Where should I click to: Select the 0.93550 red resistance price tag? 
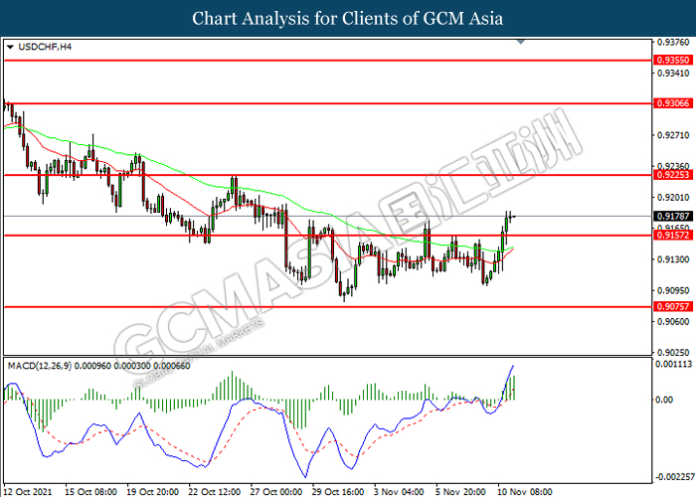pos(668,61)
